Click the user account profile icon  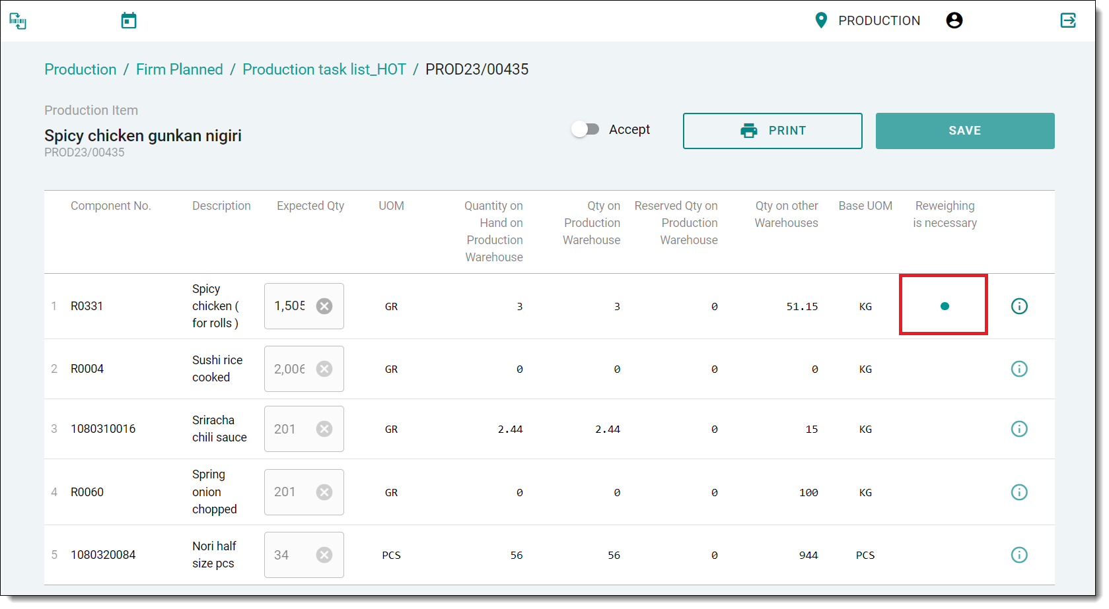(954, 20)
